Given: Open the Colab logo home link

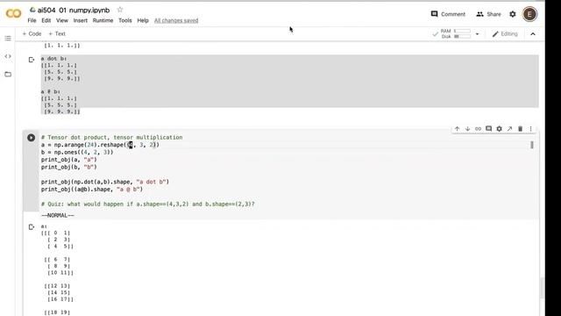Looking at the screenshot, I should pyautogui.click(x=14, y=14).
